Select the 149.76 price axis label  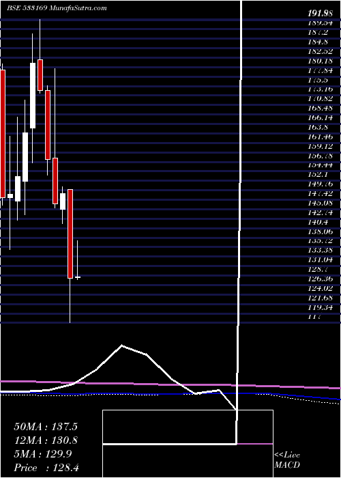[320, 184]
